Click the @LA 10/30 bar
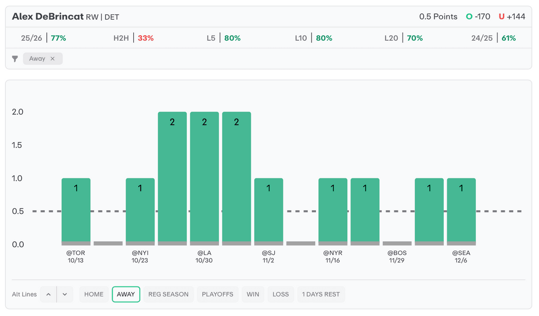 click(204, 178)
